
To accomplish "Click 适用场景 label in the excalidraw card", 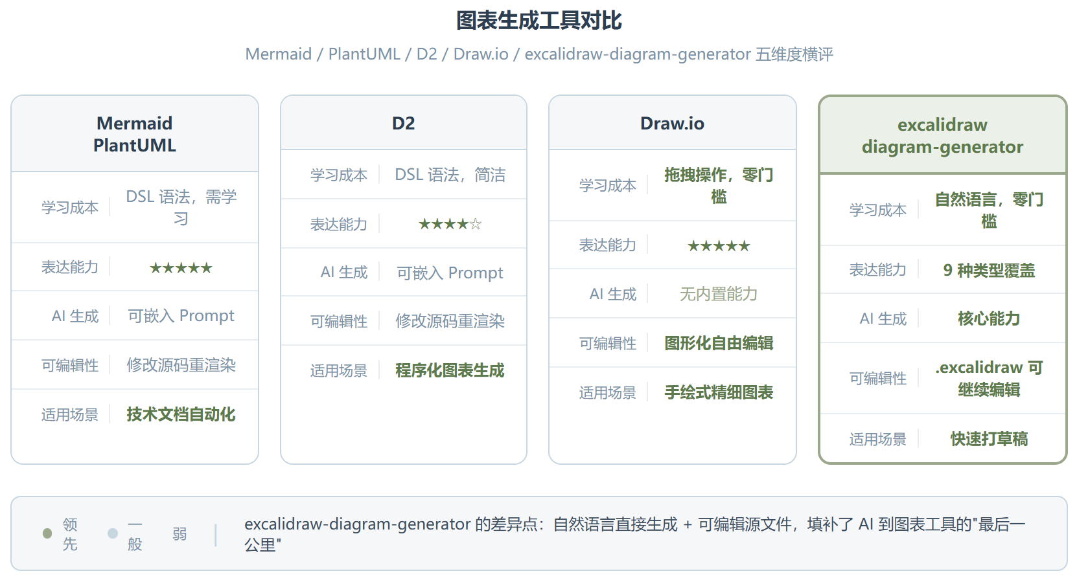I will tap(878, 439).
